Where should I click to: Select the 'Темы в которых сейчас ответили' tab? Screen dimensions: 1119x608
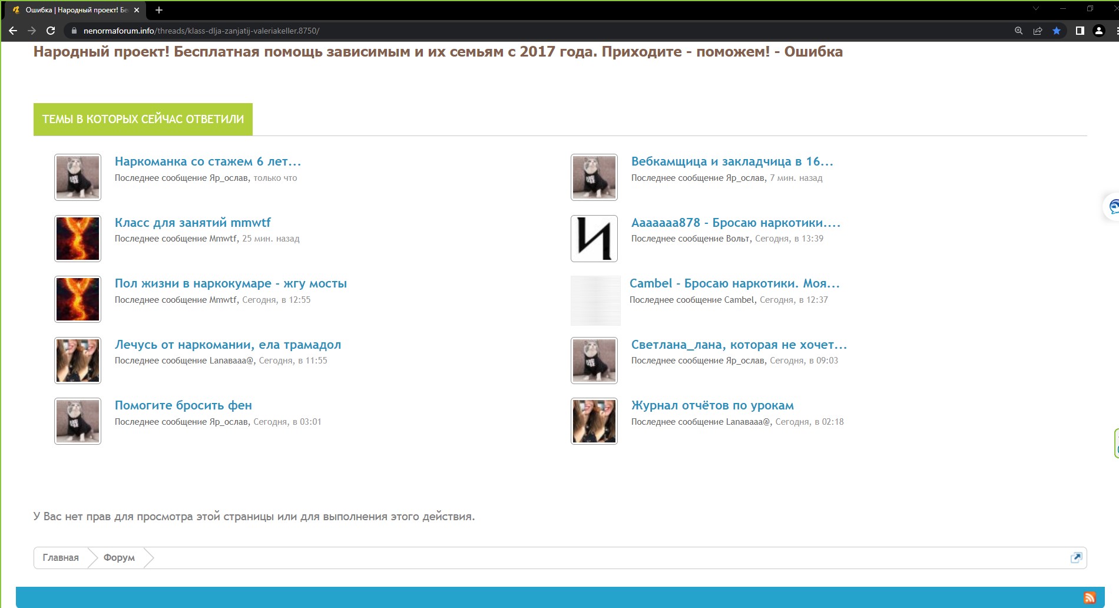point(143,119)
